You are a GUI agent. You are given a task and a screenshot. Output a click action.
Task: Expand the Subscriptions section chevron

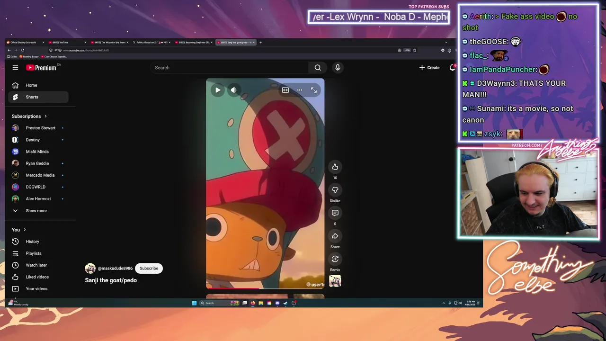(x=45, y=116)
